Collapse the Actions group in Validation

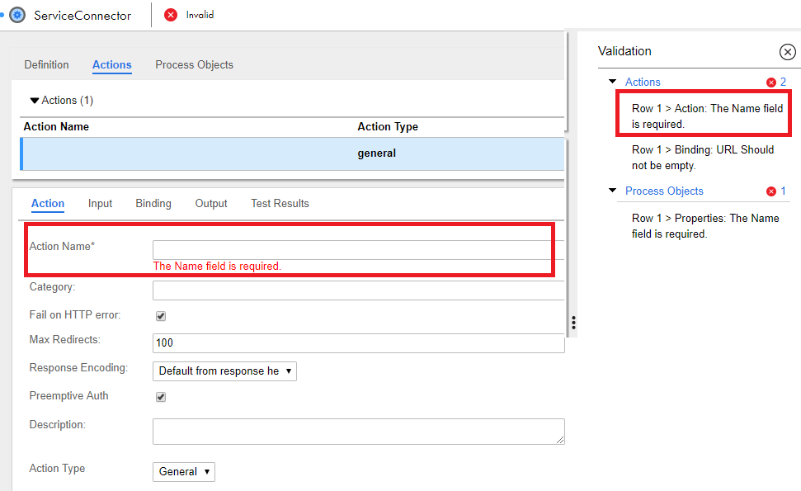pyautogui.click(x=612, y=82)
